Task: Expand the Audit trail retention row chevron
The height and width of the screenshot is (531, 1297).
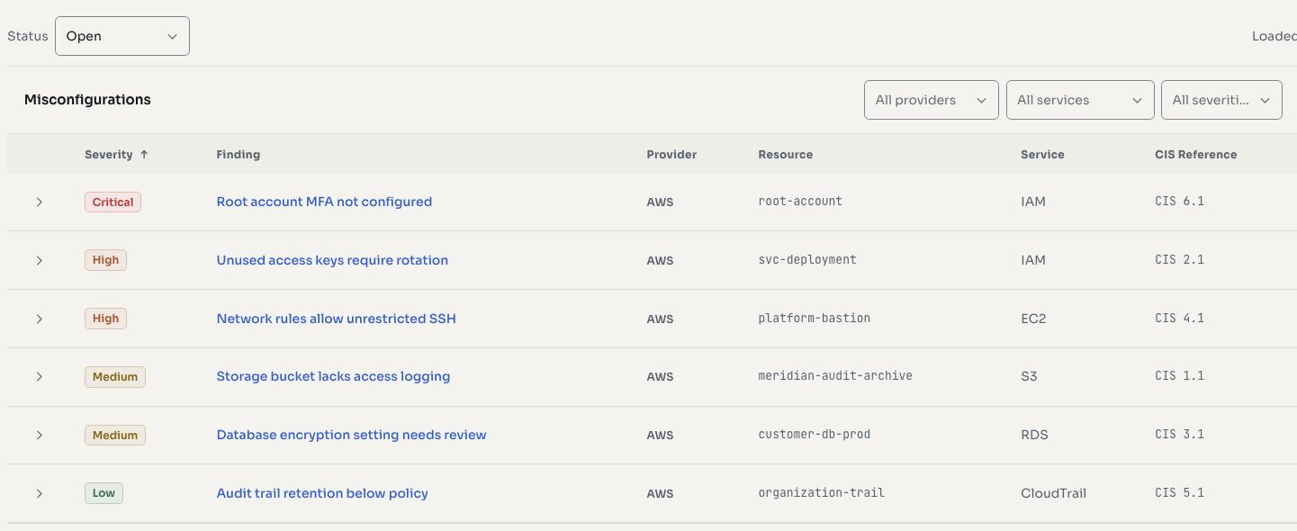Action: tap(39, 493)
